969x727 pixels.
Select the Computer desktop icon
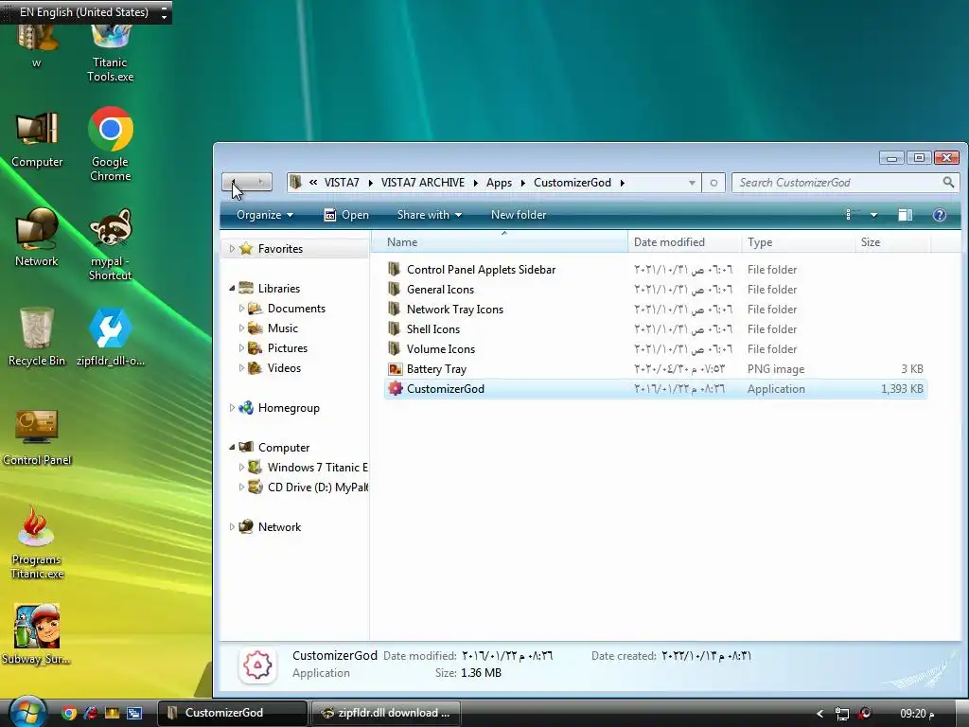[37, 140]
